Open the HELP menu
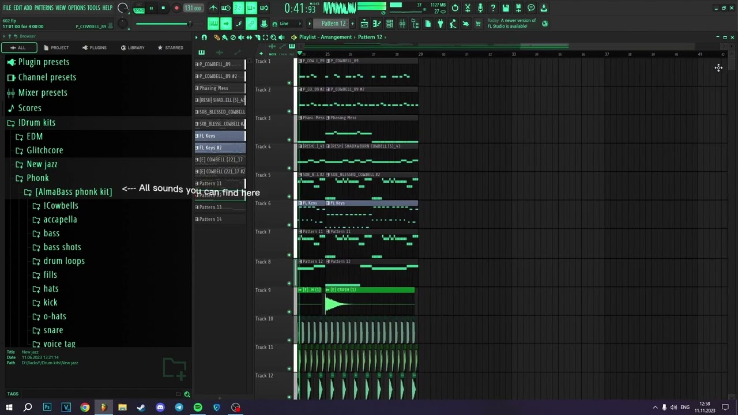Viewport: 738px width, 415px height. [107, 8]
